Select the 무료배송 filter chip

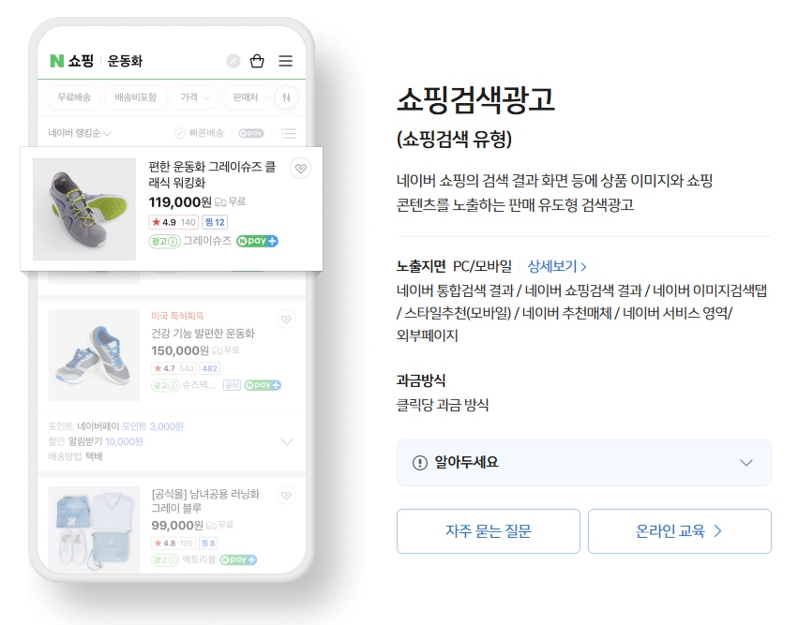click(74, 97)
